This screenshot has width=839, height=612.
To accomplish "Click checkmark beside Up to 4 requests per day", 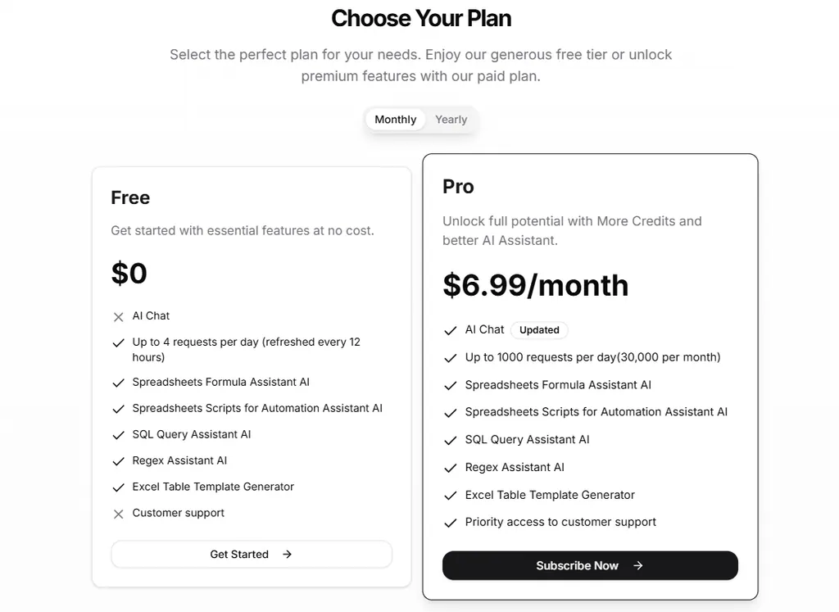I will [118, 343].
